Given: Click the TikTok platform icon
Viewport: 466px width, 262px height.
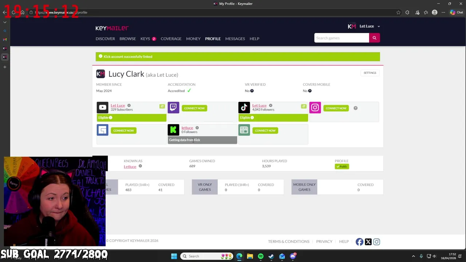Looking at the screenshot, I should (x=244, y=107).
